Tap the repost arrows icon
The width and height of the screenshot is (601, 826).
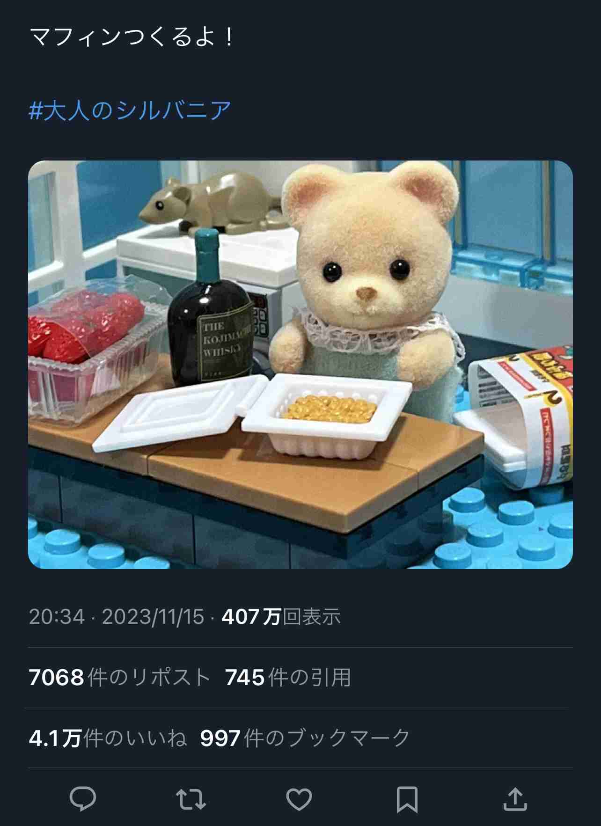coord(191,799)
